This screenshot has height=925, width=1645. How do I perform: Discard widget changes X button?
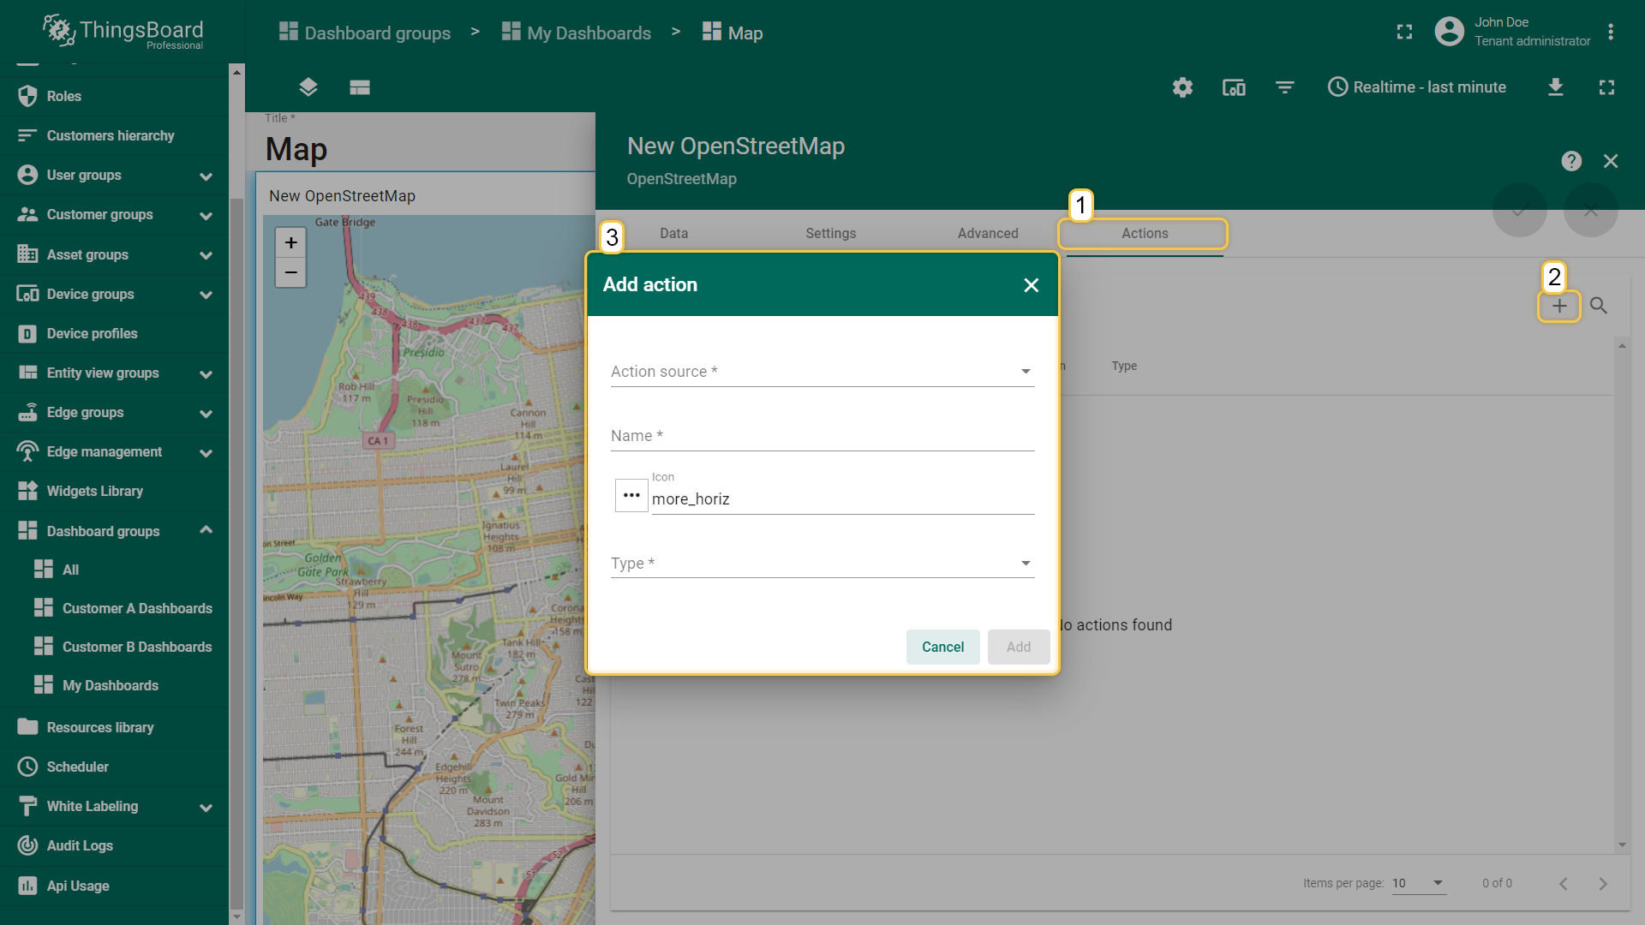tap(1590, 210)
